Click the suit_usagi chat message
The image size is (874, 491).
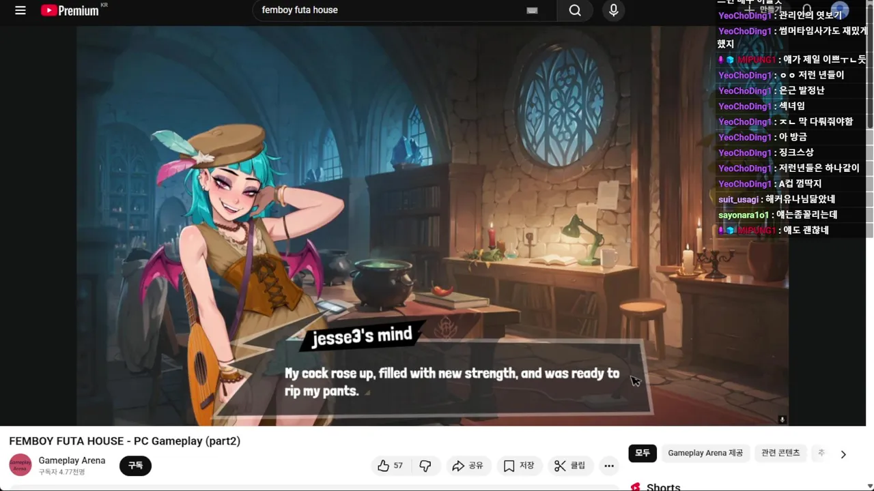pyautogui.click(x=777, y=199)
